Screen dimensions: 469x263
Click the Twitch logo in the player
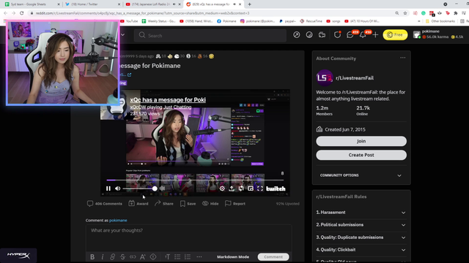(276, 188)
